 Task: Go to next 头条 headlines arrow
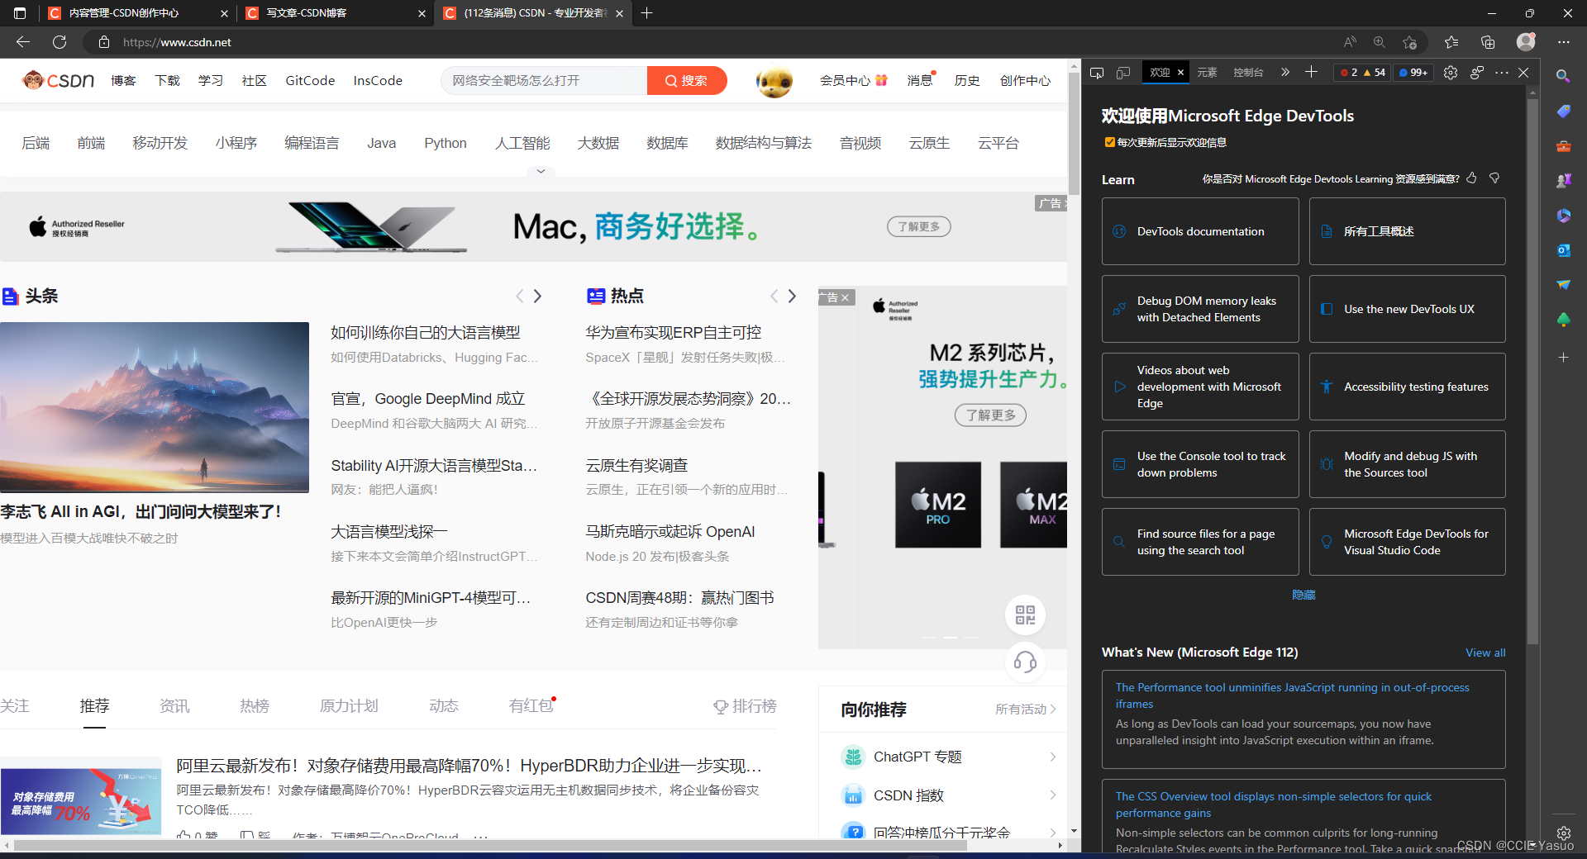coord(537,296)
